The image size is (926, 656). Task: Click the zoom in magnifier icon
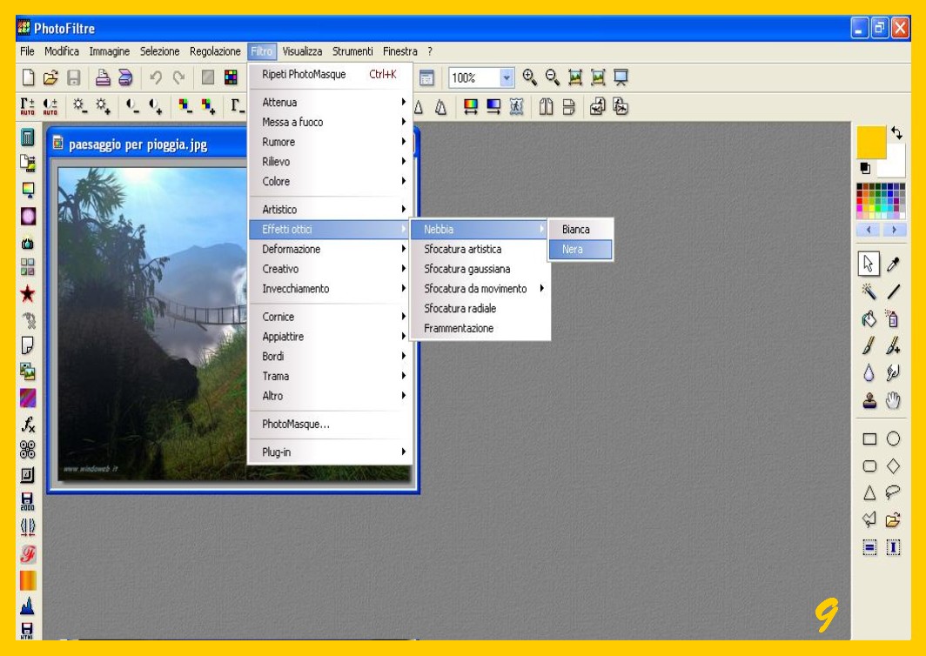(x=530, y=77)
